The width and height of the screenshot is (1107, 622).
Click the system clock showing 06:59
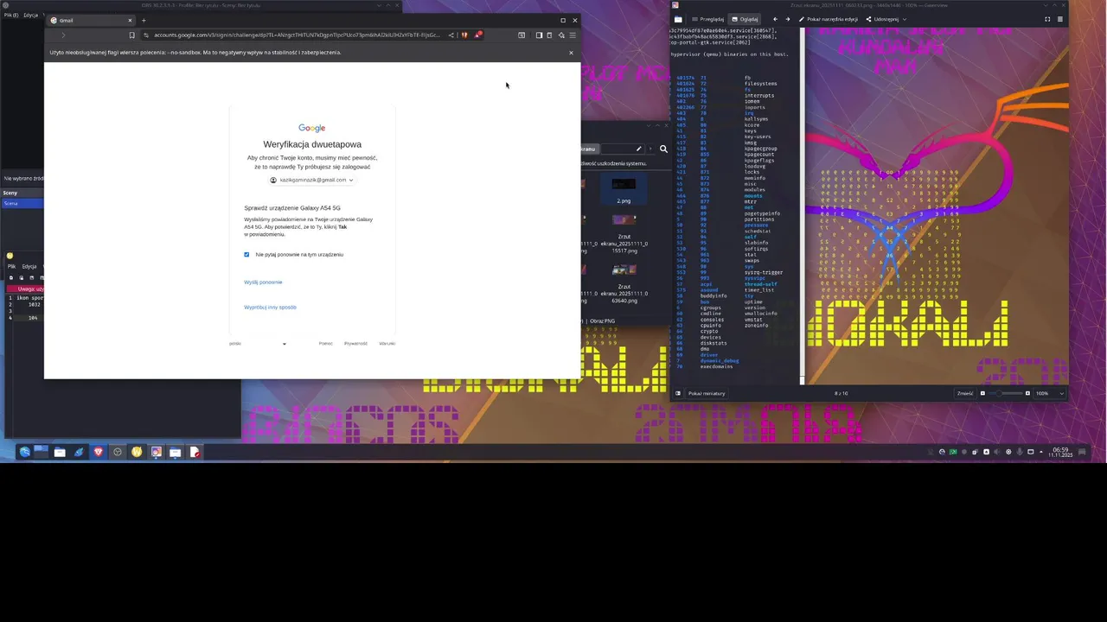tap(1059, 452)
